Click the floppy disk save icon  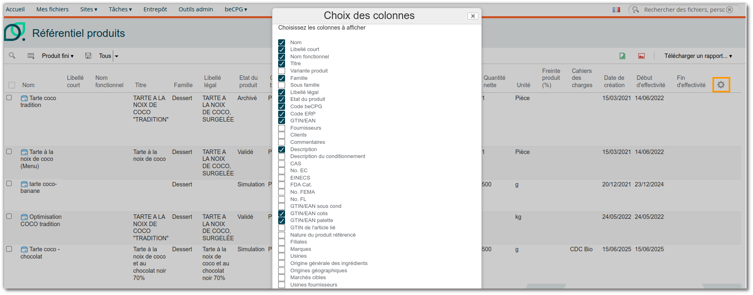[88, 56]
